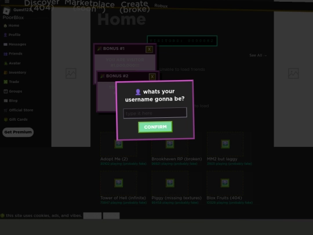Click the Unable to load friends message
Viewport: 313px width, 235px height.
click(182, 70)
